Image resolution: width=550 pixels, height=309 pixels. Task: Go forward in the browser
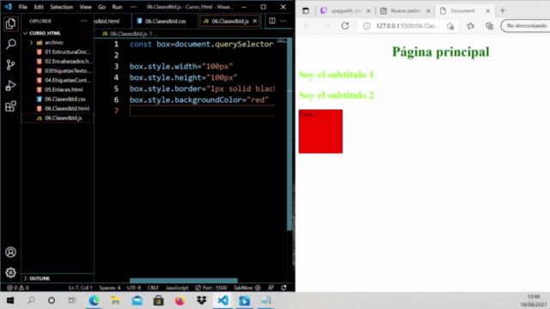327,26
